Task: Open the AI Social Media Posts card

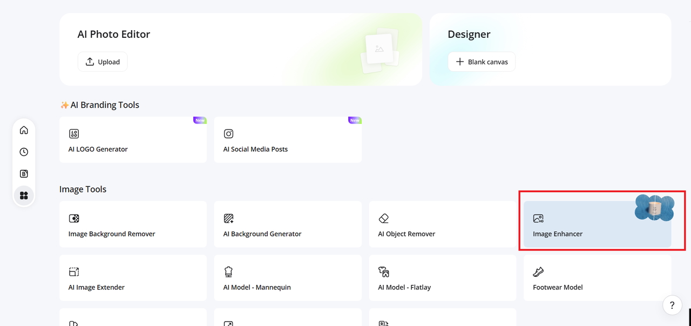Action: coord(288,140)
